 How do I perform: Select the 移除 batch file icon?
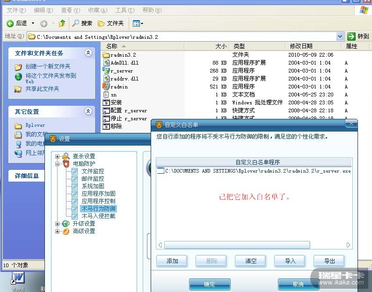(106, 126)
